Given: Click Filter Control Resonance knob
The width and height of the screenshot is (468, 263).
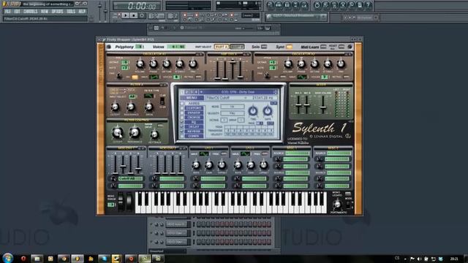Looking at the screenshot, I should pos(135,133).
